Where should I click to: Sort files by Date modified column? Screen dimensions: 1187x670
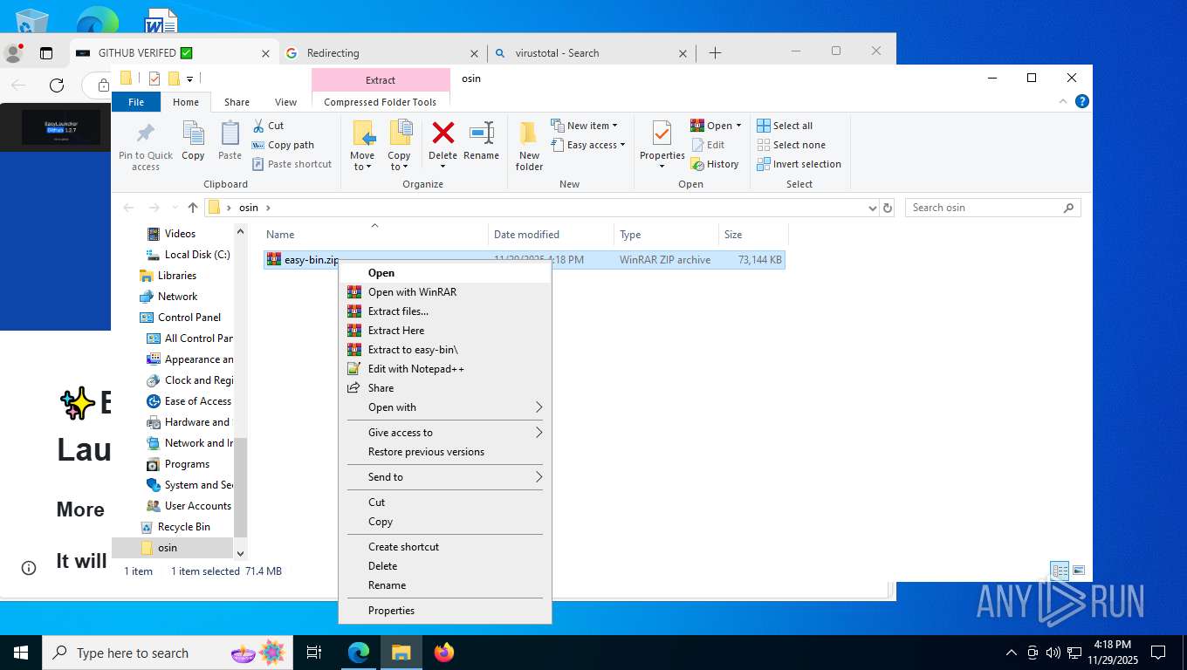click(551, 235)
